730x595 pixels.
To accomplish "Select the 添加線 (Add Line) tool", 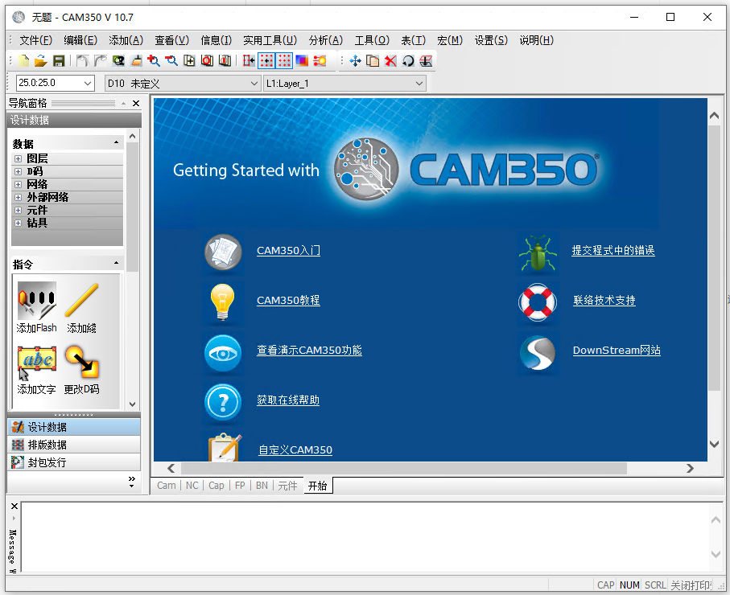I will click(x=82, y=306).
